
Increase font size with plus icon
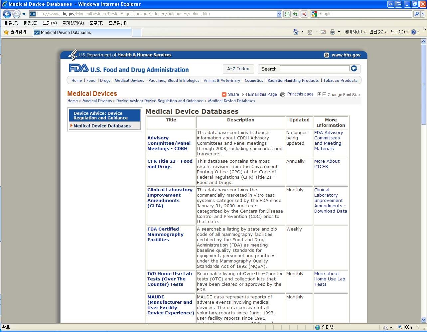[320, 94]
